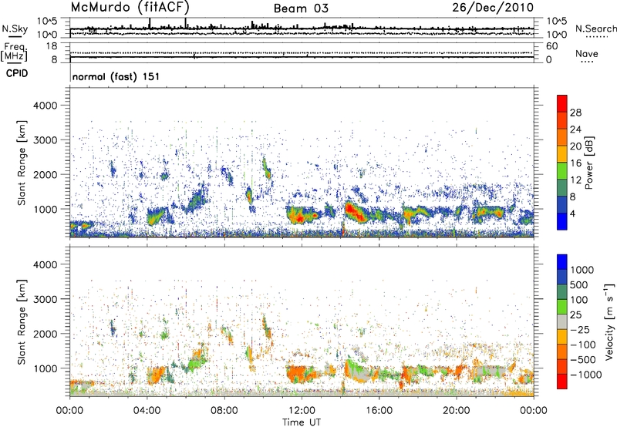617x427 pixels.
Task: Click the '4000' range tick in the velocity panel
Action: [46, 264]
